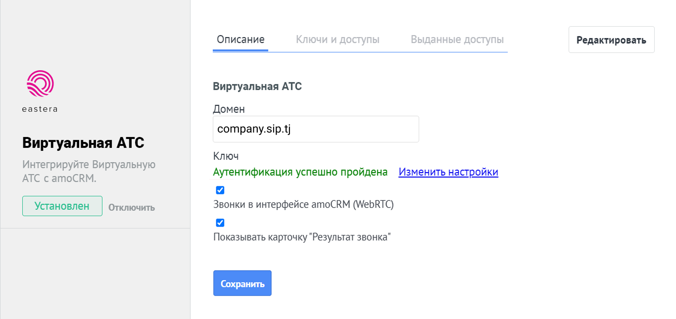Click the "eastera" brand name under the logo
The width and height of the screenshot is (676, 319).
[x=40, y=109]
